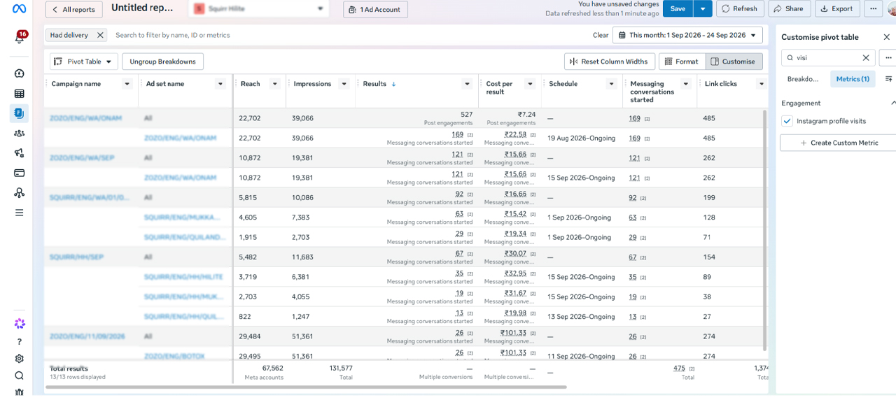The width and height of the screenshot is (896, 400).
Task: Open the bug report icon at sidebar bottom
Action: pyautogui.click(x=20, y=392)
